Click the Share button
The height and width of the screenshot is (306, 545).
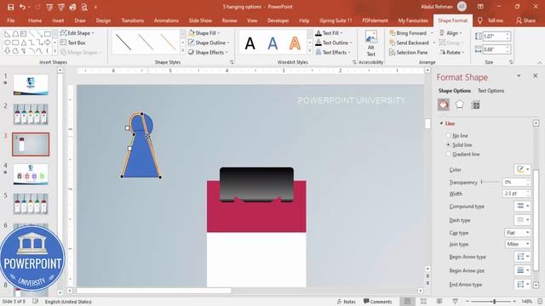click(525, 20)
